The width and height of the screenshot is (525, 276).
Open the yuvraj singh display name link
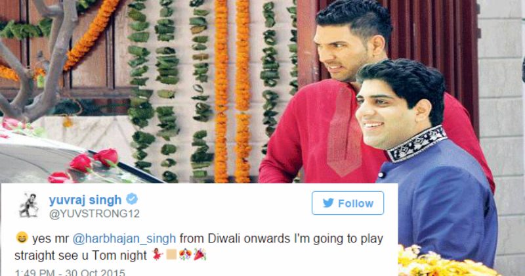click(85, 200)
